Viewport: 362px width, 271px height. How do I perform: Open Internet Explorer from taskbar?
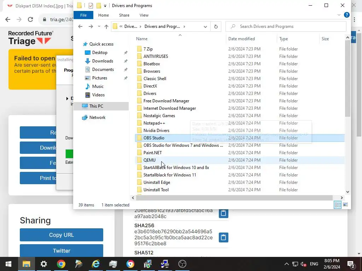[95, 264]
